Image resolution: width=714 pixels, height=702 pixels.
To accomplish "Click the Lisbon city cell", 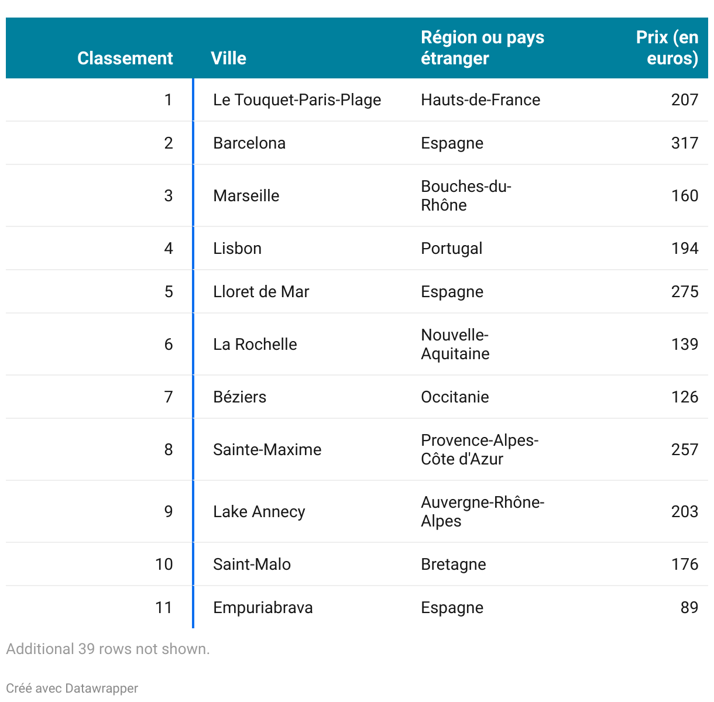I will point(237,249).
